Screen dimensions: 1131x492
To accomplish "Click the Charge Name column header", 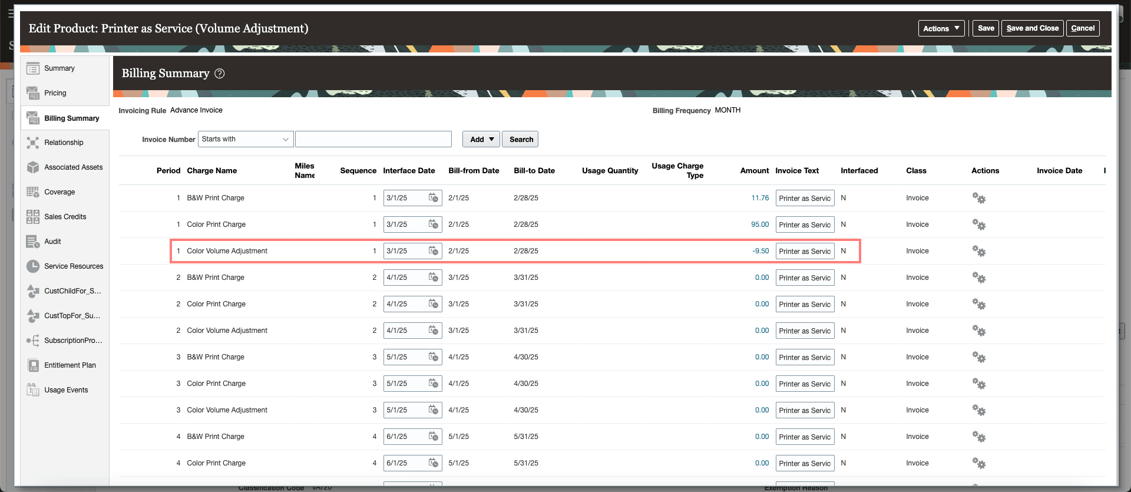I will coord(212,171).
